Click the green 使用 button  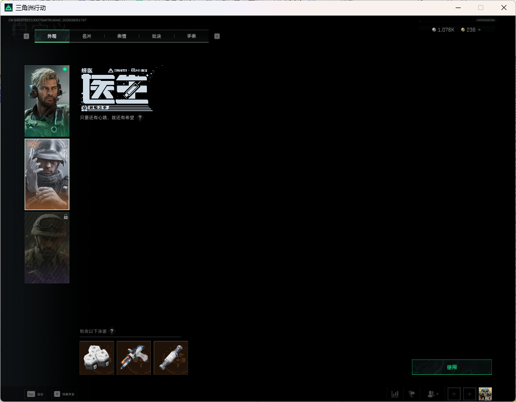pyautogui.click(x=452, y=367)
